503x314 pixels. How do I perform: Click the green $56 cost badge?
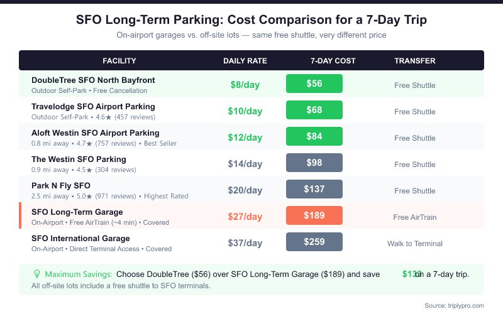(x=314, y=84)
